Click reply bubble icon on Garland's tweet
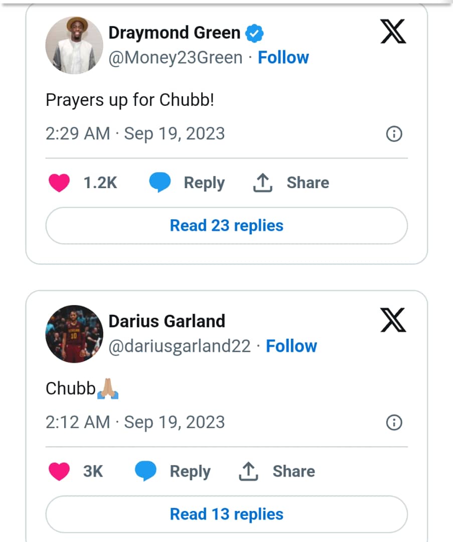The height and width of the screenshot is (542, 453). click(146, 471)
